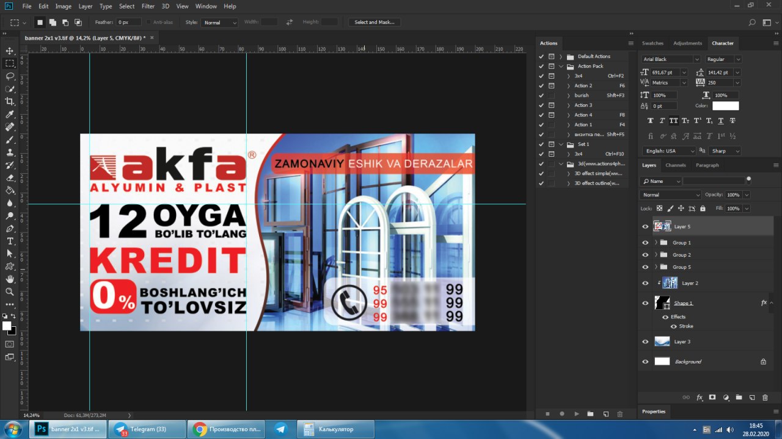Image resolution: width=782 pixels, height=439 pixels.
Task: Create new adjustment layer icon
Action: point(726,398)
